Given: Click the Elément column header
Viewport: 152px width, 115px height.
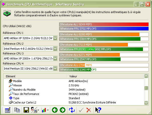Looking at the screenshot, I should (x=35, y=76).
